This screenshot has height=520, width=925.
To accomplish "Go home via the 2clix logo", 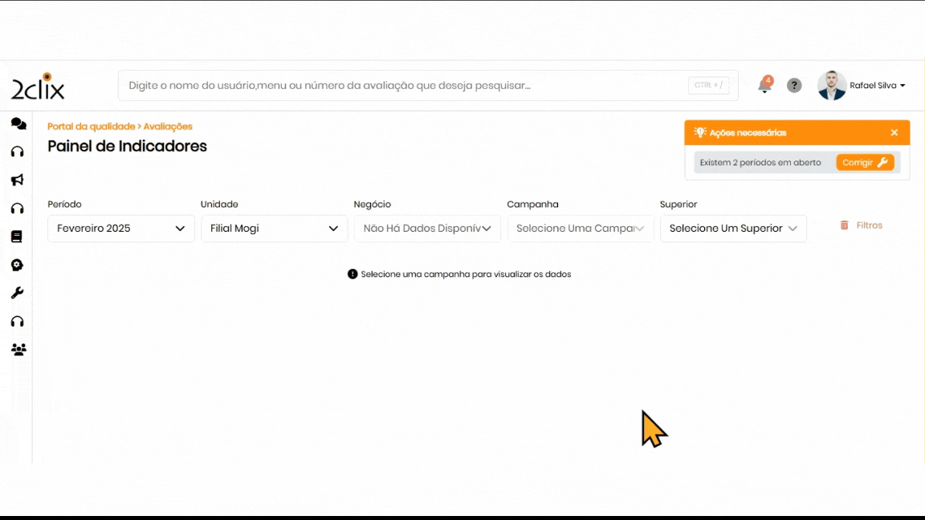I will coord(38,86).
